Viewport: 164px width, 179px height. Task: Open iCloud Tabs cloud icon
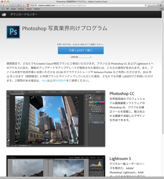[x=13, y=5]
